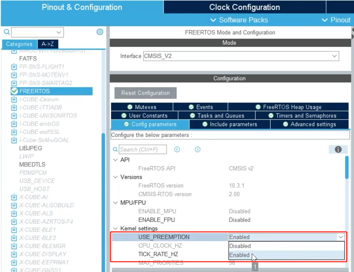Click the download icon next to X-CUBE-ALGOBUILD
This screenshot has width=354, height=272.
pos(14,205)
